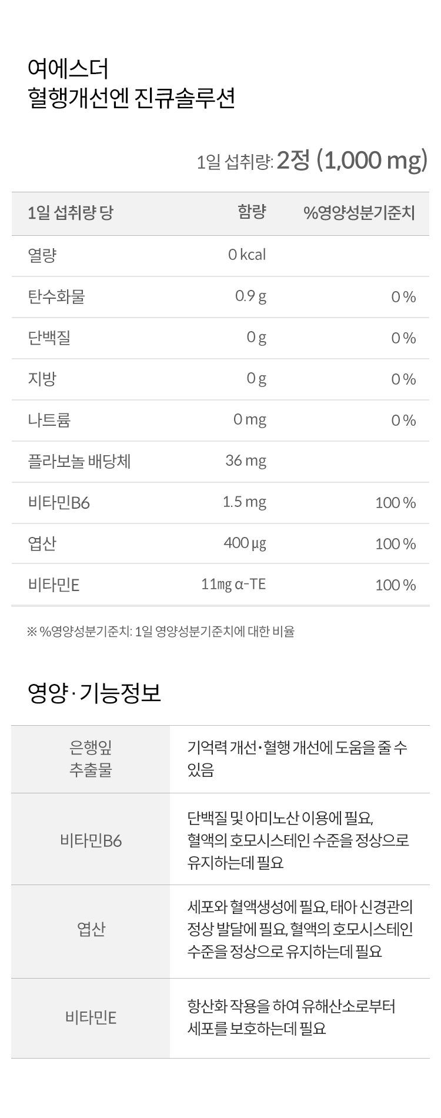The height and width of the screenshot is (1118, 441).
Task: Click the 1일 섭취량 당 column header
Action: point(69,213)
